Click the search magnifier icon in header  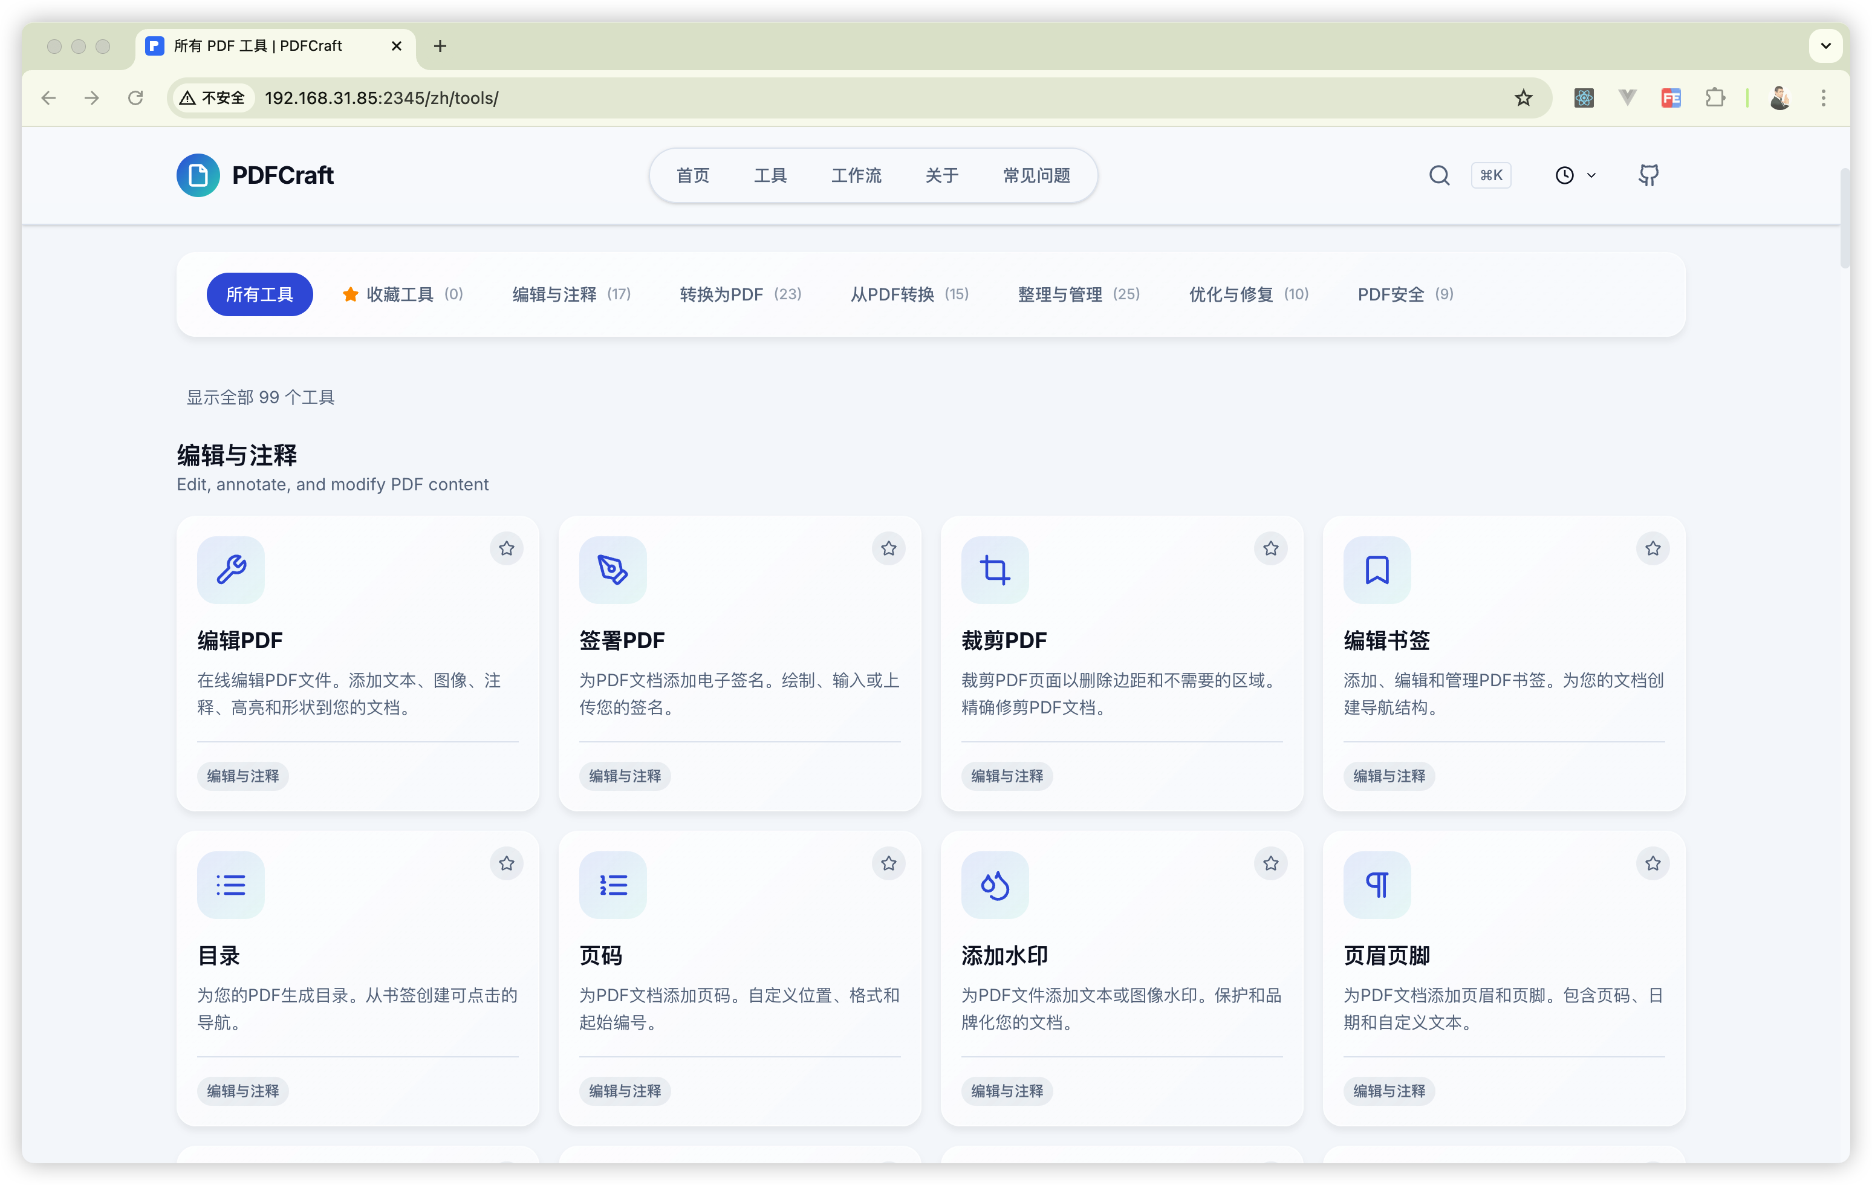tap(1439, 175)
